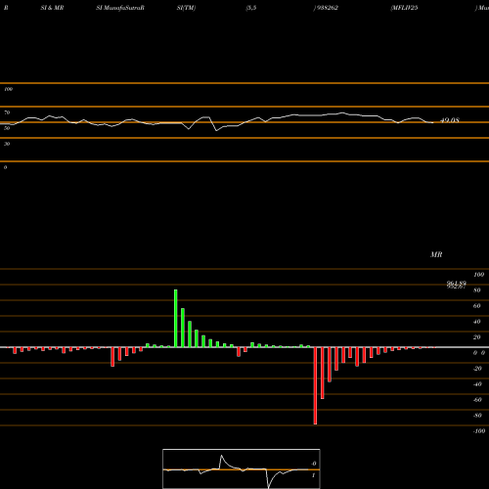
Task: Click the -20 label on MR axis
Action: (x=477, y=369)
